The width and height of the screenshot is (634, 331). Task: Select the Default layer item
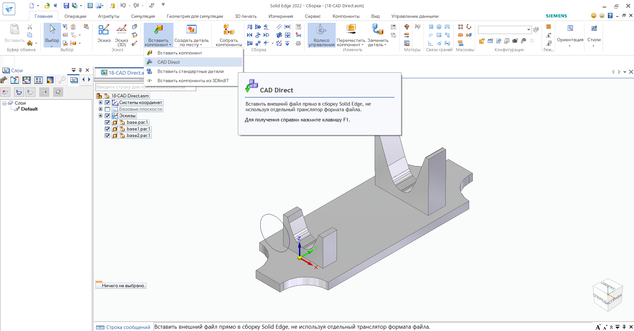pyautogui.click(x=29, y=109)
